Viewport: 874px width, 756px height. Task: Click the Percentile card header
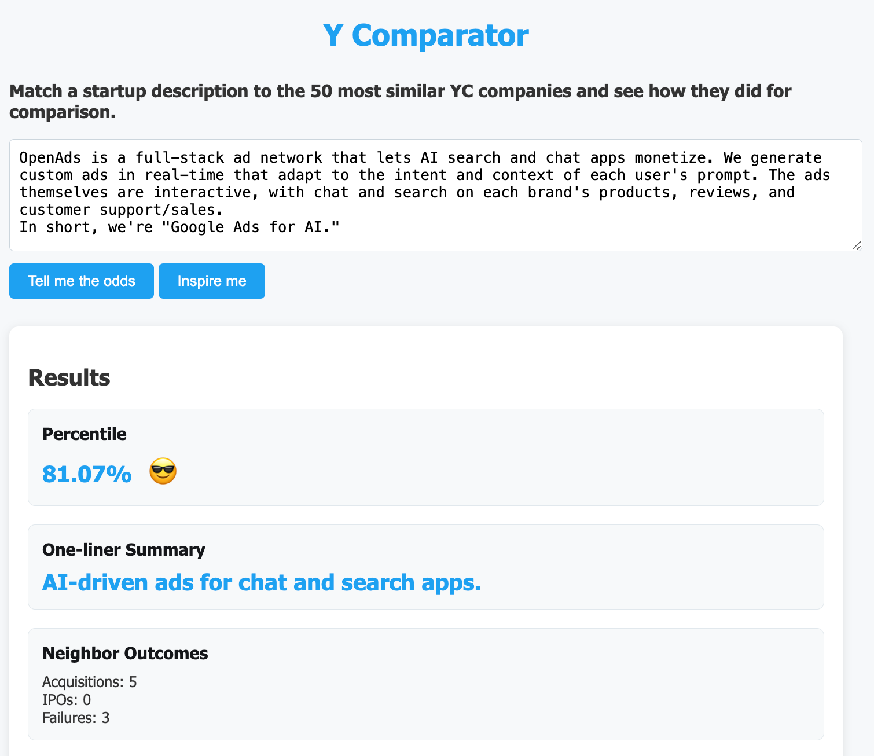point(84,434)
